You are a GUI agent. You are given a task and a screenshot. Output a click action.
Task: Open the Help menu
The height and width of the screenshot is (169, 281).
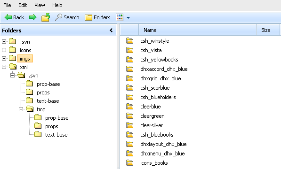(57, 5)
